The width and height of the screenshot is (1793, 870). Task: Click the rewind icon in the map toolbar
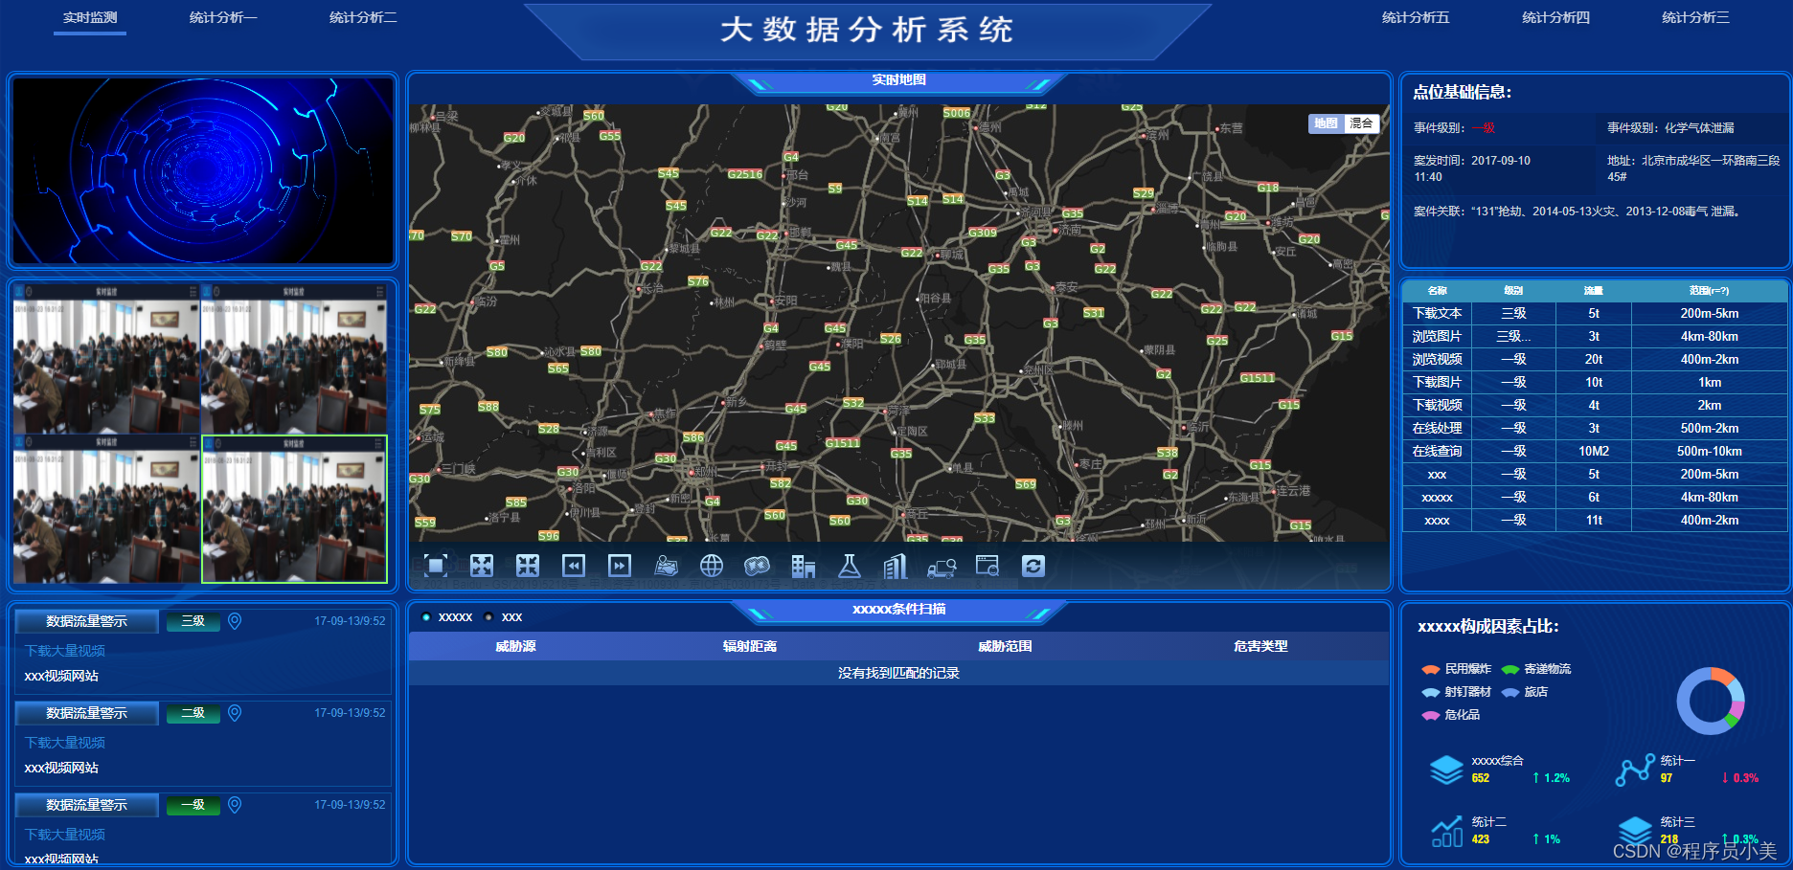(x=574, y=566)
